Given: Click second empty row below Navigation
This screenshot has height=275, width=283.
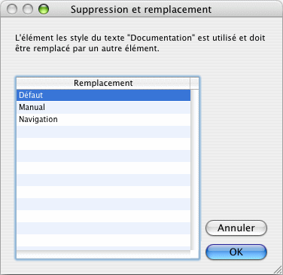Looking at the screenshot, I should tap(103, 143).
